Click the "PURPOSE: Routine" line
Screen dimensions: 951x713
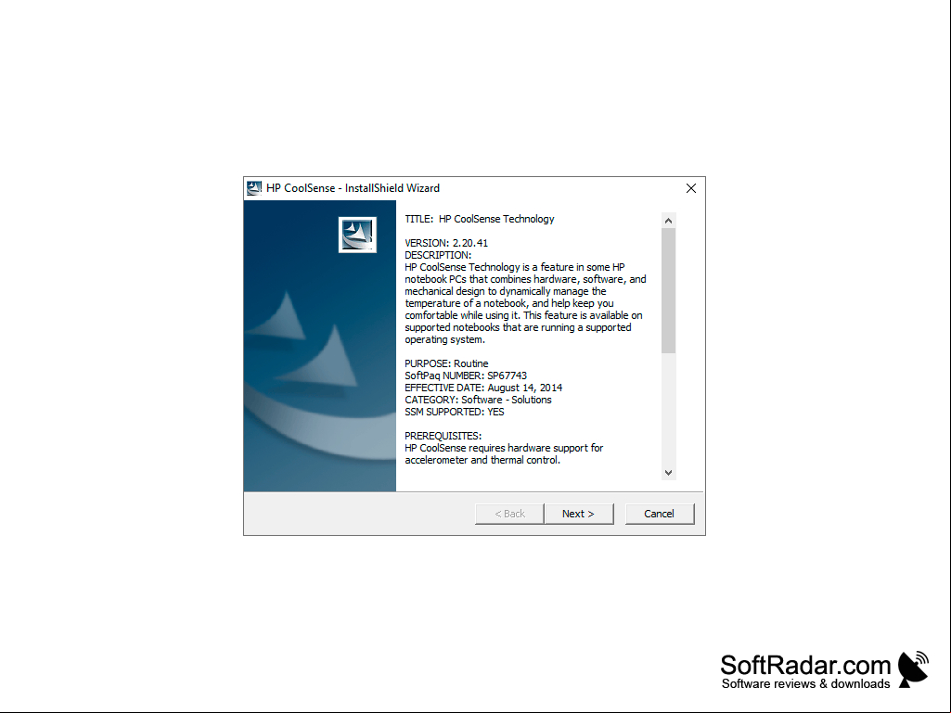[445, 363]
